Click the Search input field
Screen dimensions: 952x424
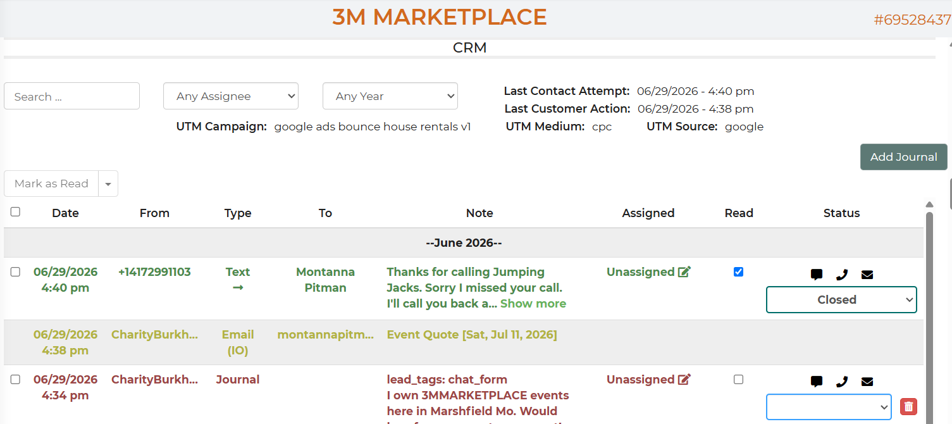point(71,96)
